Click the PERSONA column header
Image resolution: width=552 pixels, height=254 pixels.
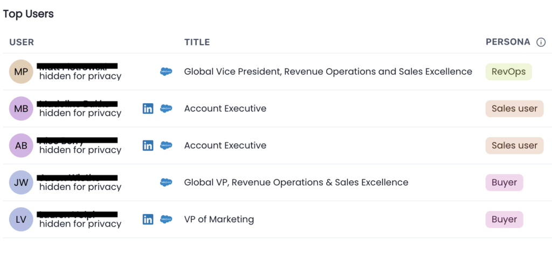[508, 42]
